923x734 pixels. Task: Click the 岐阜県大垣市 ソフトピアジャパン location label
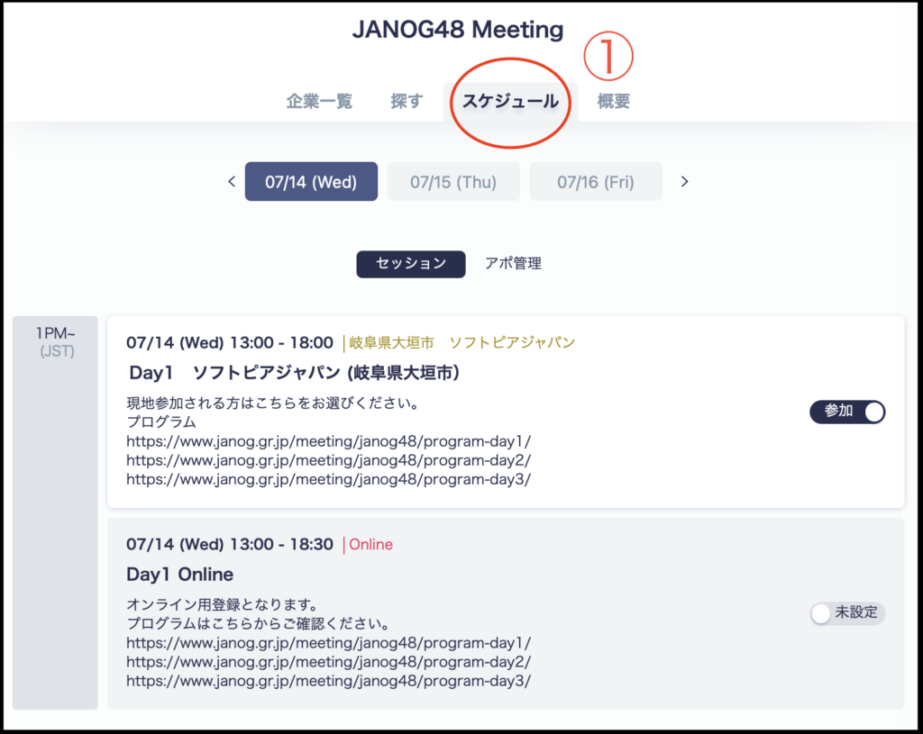click(462, 342)
